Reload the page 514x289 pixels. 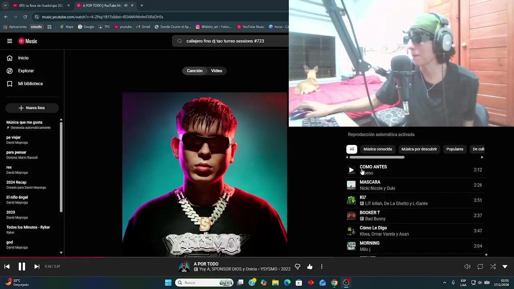point(25,17)
